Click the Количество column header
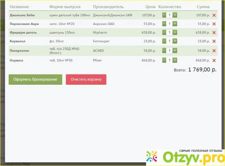Screen dimensions: 225x166 pos(170,7)
